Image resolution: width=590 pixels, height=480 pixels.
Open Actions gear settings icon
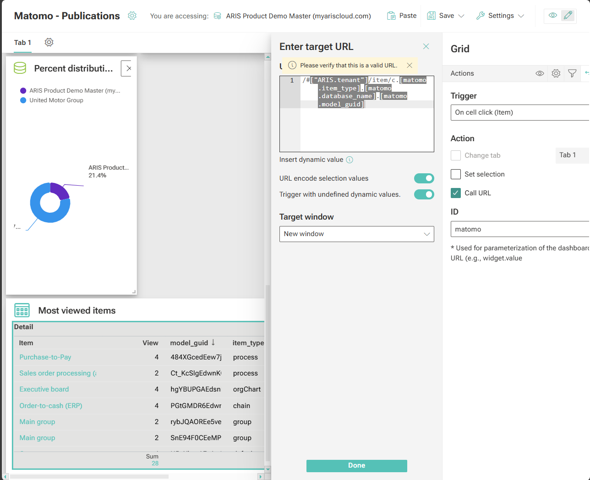pyautogui.click(x=556, y=73)
